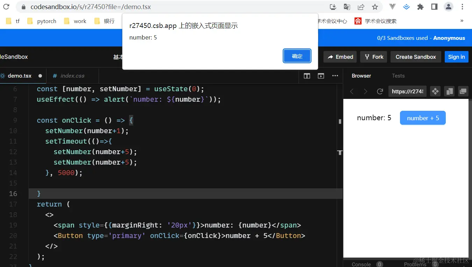
Task: Open the editor more options ellipsis
Action: [x=335, y=76]
